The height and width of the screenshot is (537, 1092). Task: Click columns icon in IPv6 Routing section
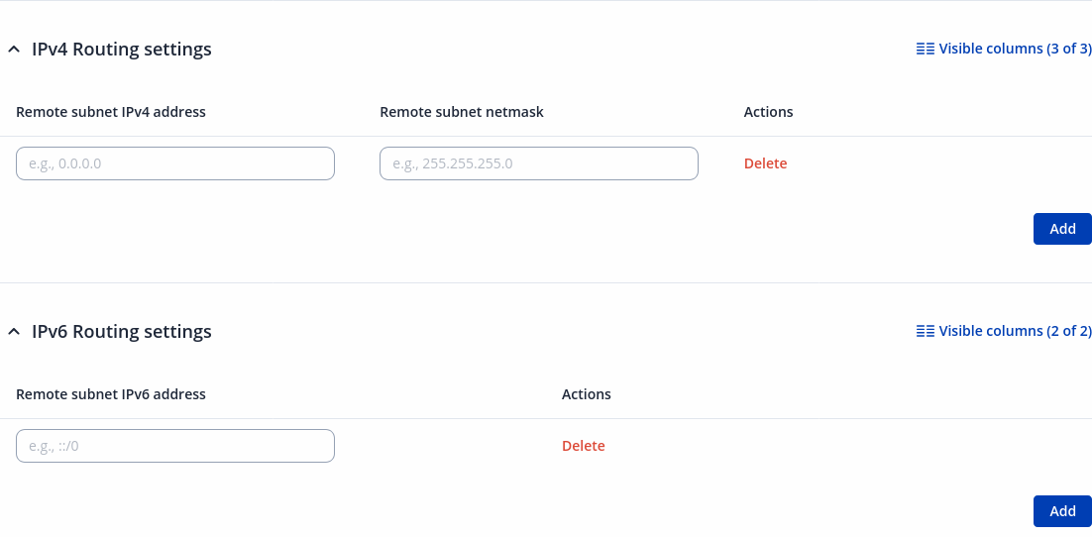click(x=926, y=331)
